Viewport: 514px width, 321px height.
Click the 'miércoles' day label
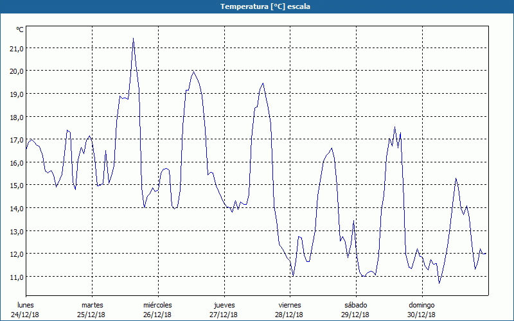[157, 305]
